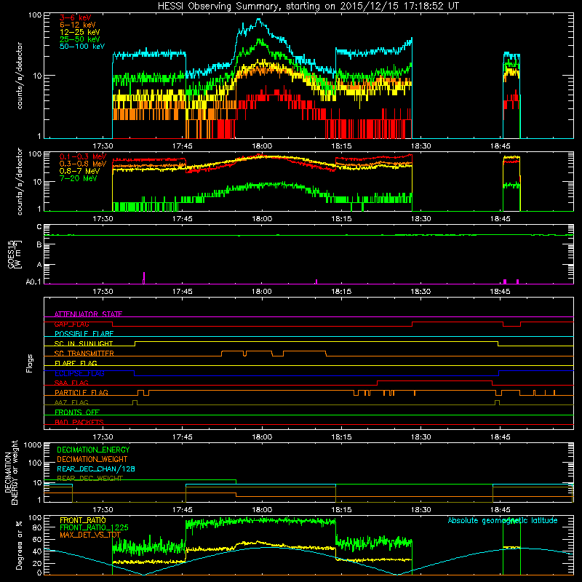This screenshot has height=582, width=582.
Task: Select the FLARE_FLAG label
Action: pos(76,363)
